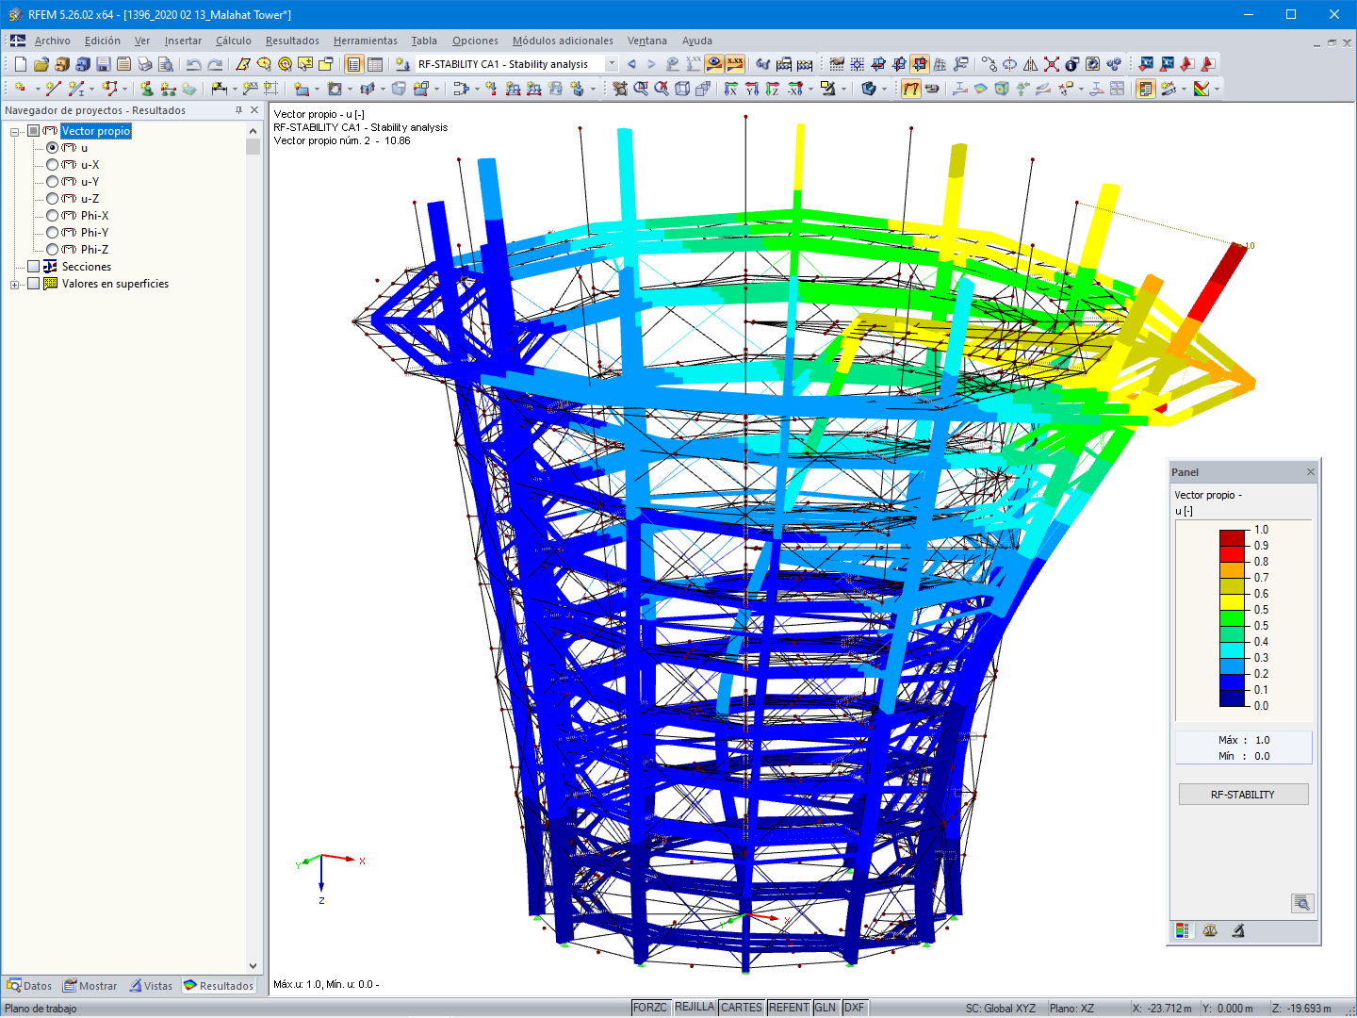
Task: Open the RF-STABILITY module panel
Action: click(1242, 793)
